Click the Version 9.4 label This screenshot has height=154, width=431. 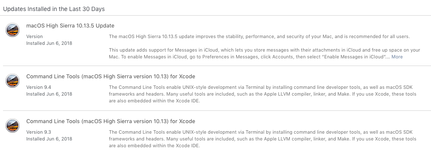pos(39,87)
